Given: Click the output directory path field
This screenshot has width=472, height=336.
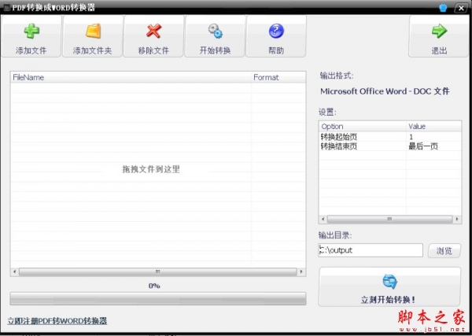Looking at the screenshot, I should [371, 250].
